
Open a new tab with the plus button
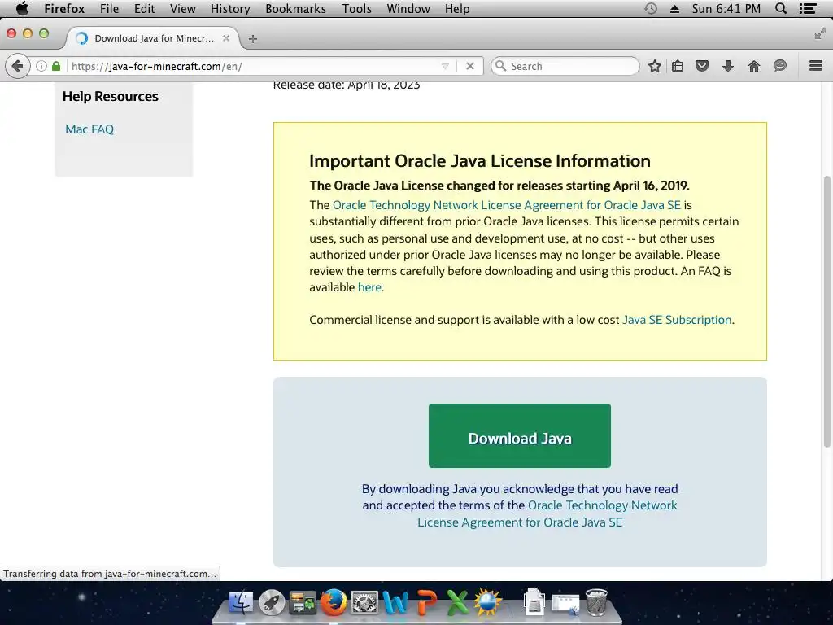pyautogui.click(x=253, y=39)
